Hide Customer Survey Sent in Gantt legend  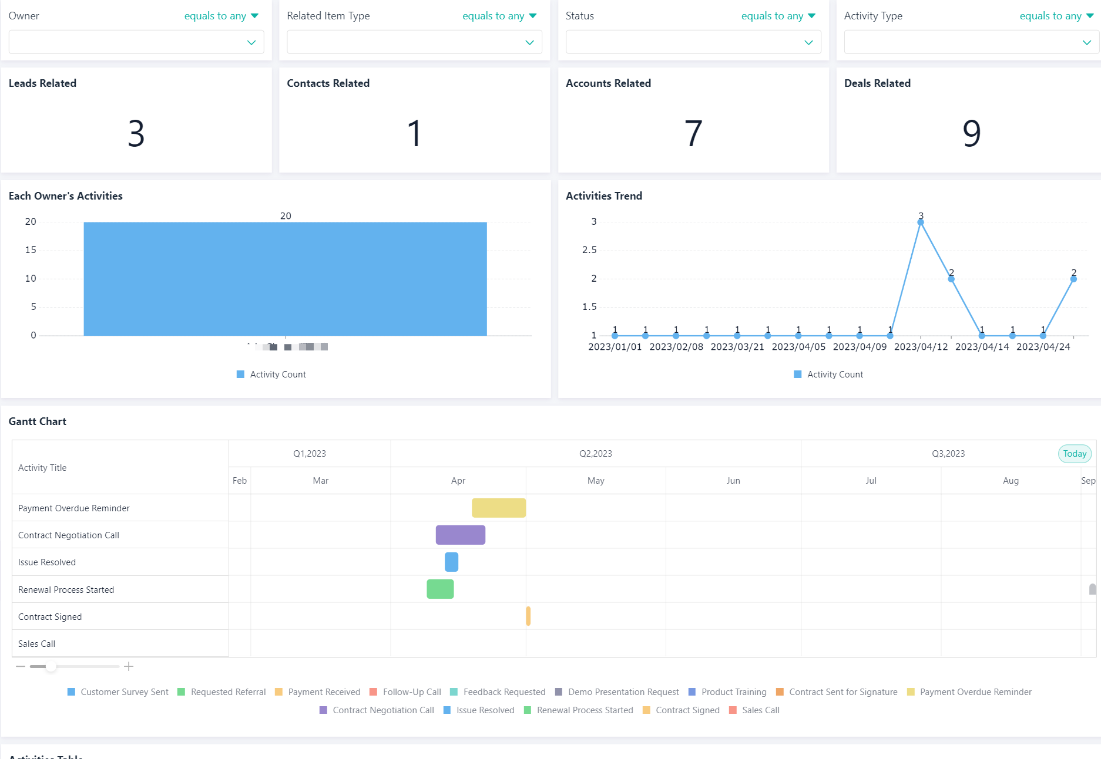[x=118, y=692]
